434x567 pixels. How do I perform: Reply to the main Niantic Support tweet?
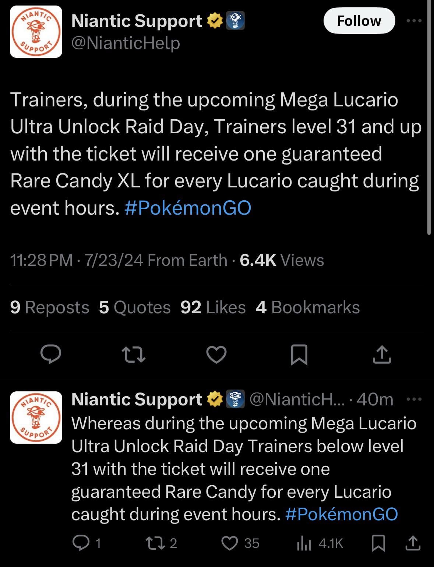point(50,354)
